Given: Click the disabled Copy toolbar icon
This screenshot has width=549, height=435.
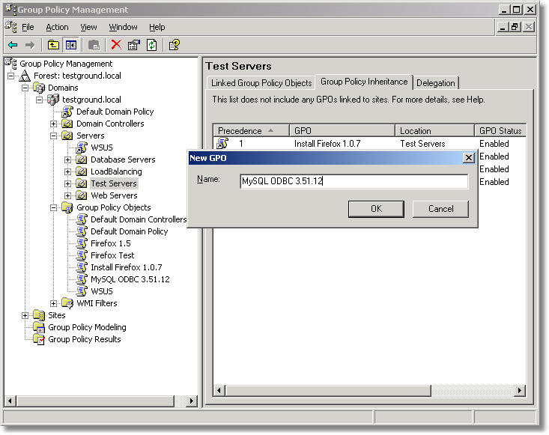Looking at the screenshot, I should coord(94,45).
